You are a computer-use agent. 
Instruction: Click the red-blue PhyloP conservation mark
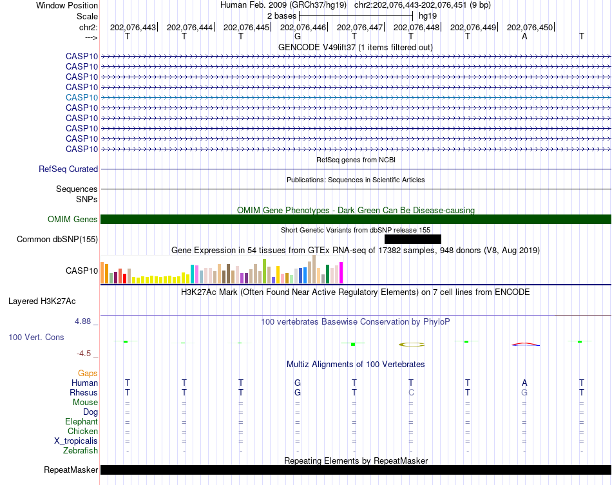pyautogui.click(x=525, y=344)
